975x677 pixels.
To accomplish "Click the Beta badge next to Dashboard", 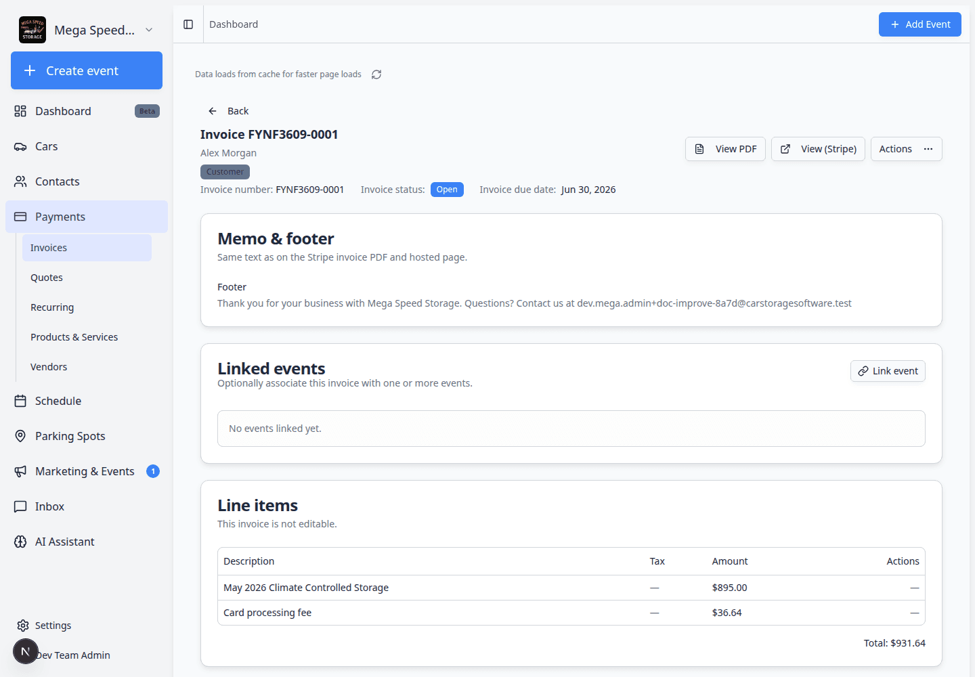I will [147, 111].
